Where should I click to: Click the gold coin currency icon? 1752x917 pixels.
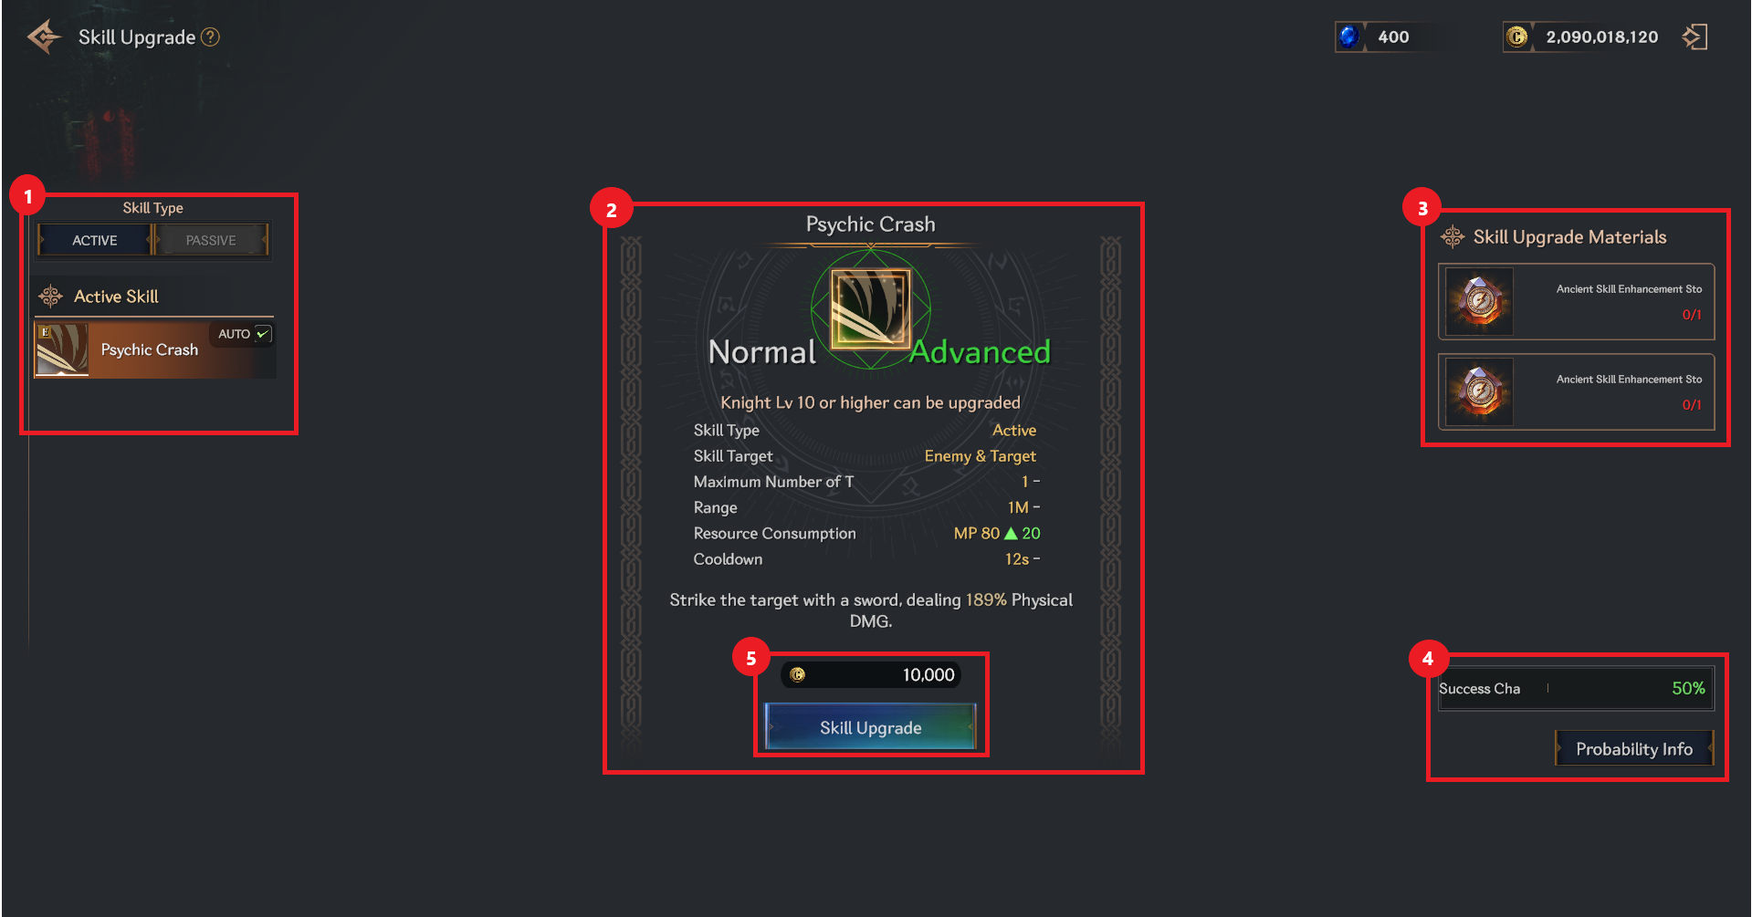pos(1516,37)
